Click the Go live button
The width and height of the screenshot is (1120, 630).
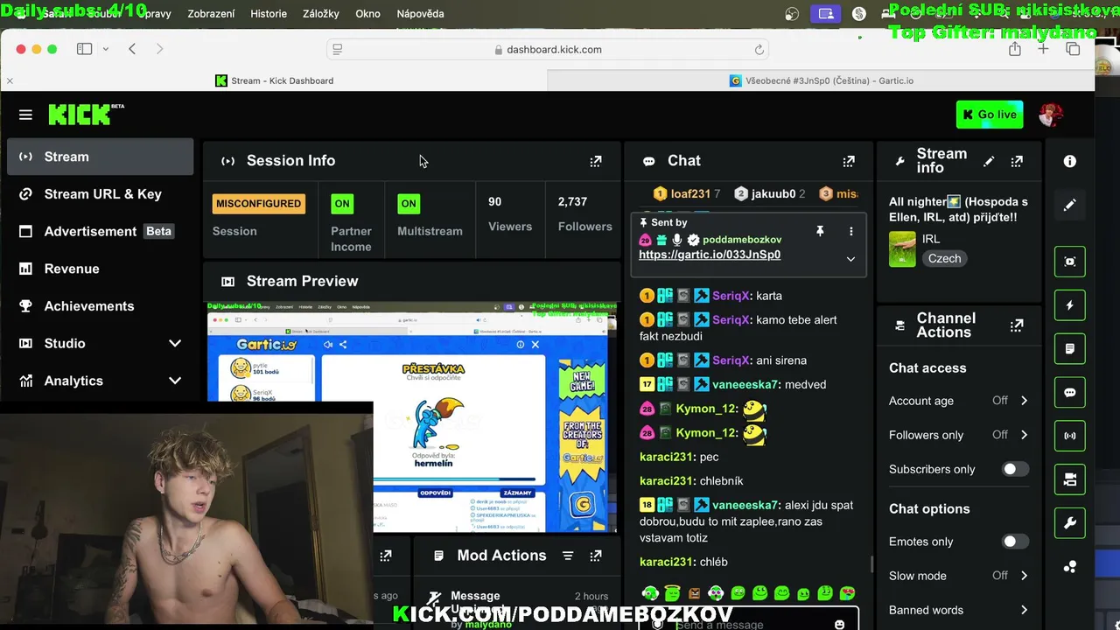(990, 115)
